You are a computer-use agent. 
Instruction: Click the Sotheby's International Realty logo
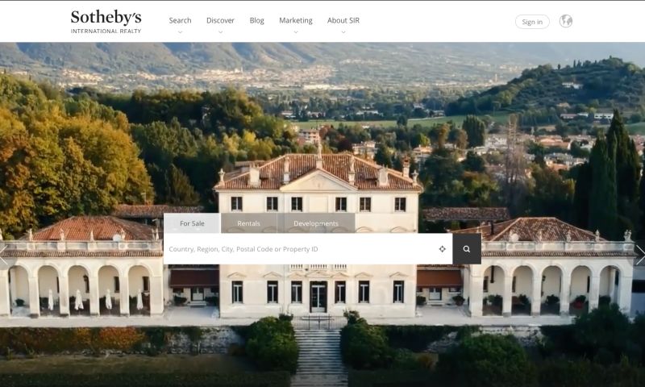pyautogui.click(x=106, y=22)
